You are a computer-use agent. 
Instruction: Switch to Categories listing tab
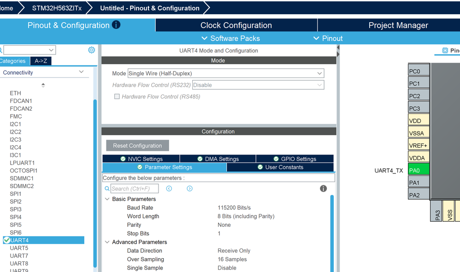point(15,61)
